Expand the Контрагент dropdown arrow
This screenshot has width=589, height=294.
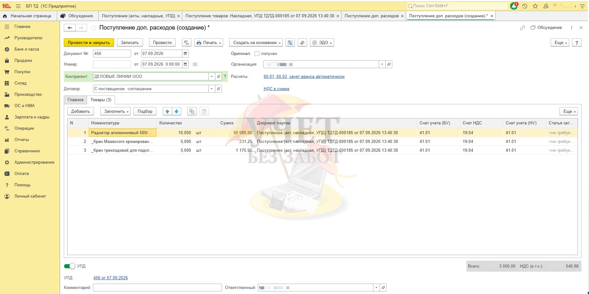(x=212, y=76)
